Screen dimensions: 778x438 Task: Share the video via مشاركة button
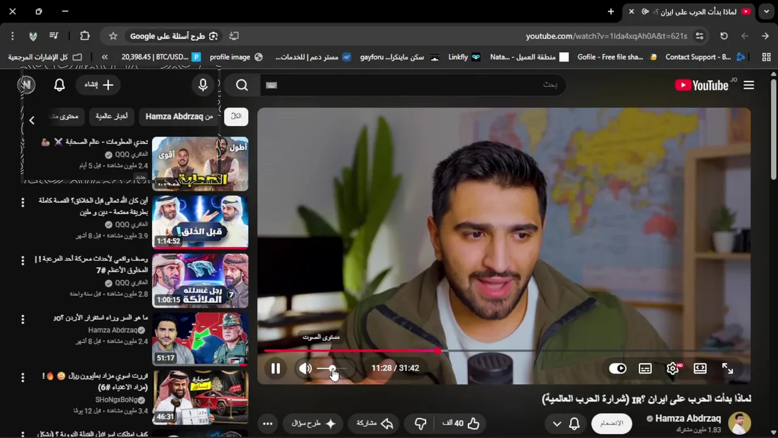click(x=375, y=423)
